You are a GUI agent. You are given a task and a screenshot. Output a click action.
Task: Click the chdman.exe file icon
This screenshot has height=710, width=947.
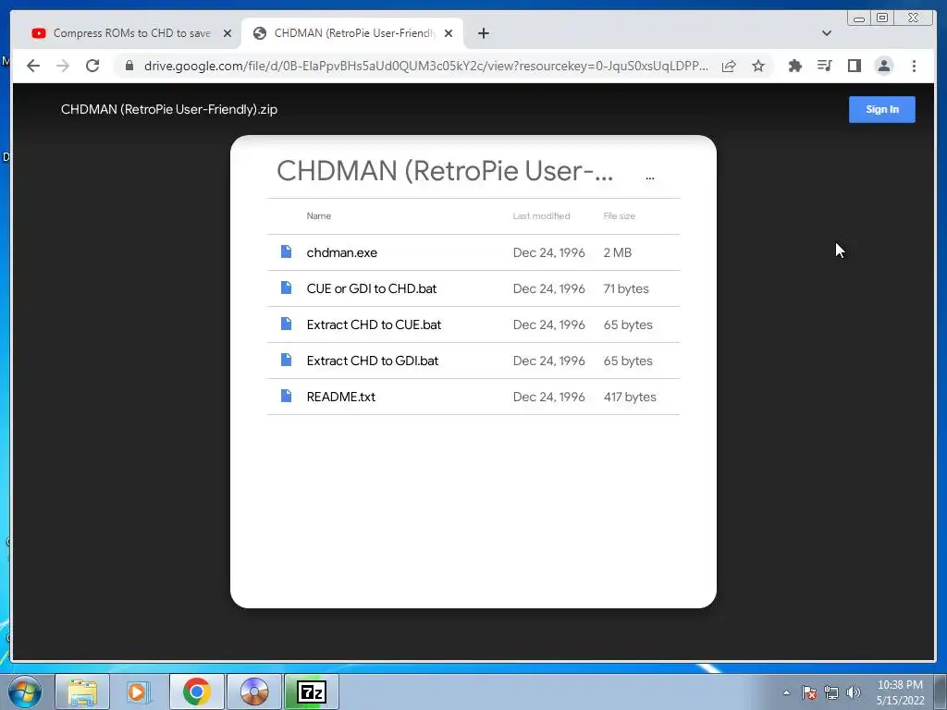[287, 251]
